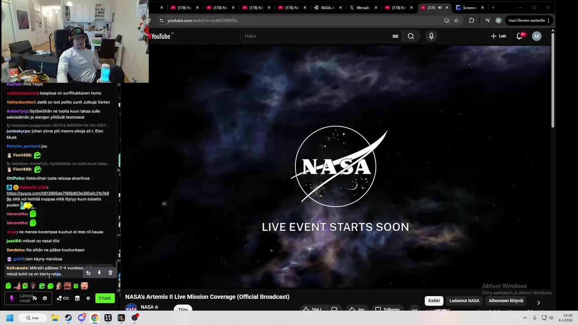Open File Explorer from the taskbar
578x325 pixels.
pyautogui.click(x=55, y=318)
